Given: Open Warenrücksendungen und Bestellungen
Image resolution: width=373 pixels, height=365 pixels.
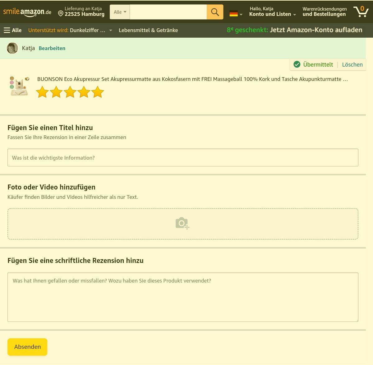Looking at the screenshot, I should pyautogui.click(x=324, y=12).
